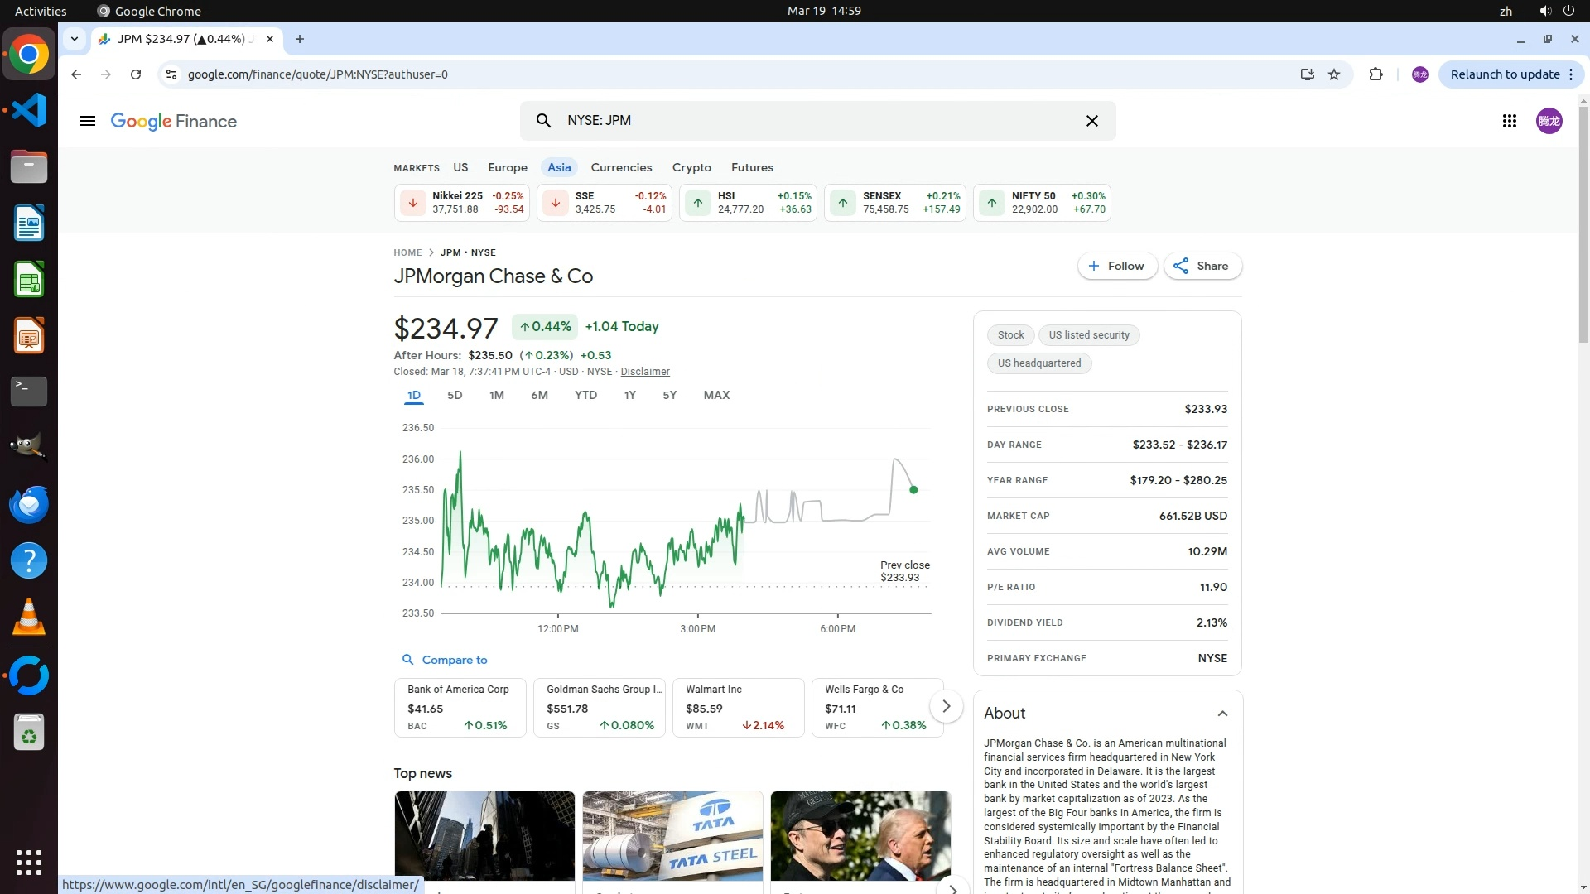Open the Google Finance hamburger menu

tap(88, 121)
